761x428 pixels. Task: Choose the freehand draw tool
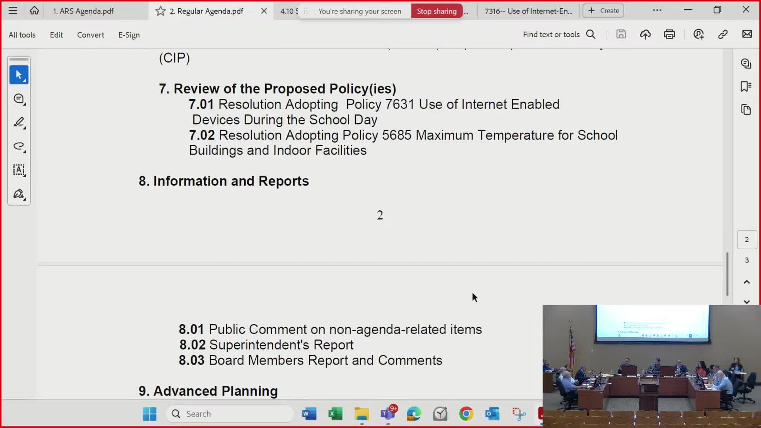click(19, 146)
